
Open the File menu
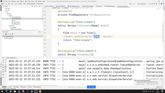coord(4,1)
